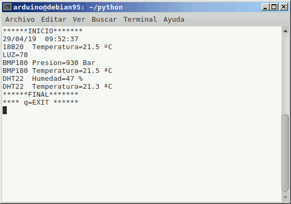This screenshot has width=291, height=204.
Task: Open the Buscar menu
Action: [104, 20]
